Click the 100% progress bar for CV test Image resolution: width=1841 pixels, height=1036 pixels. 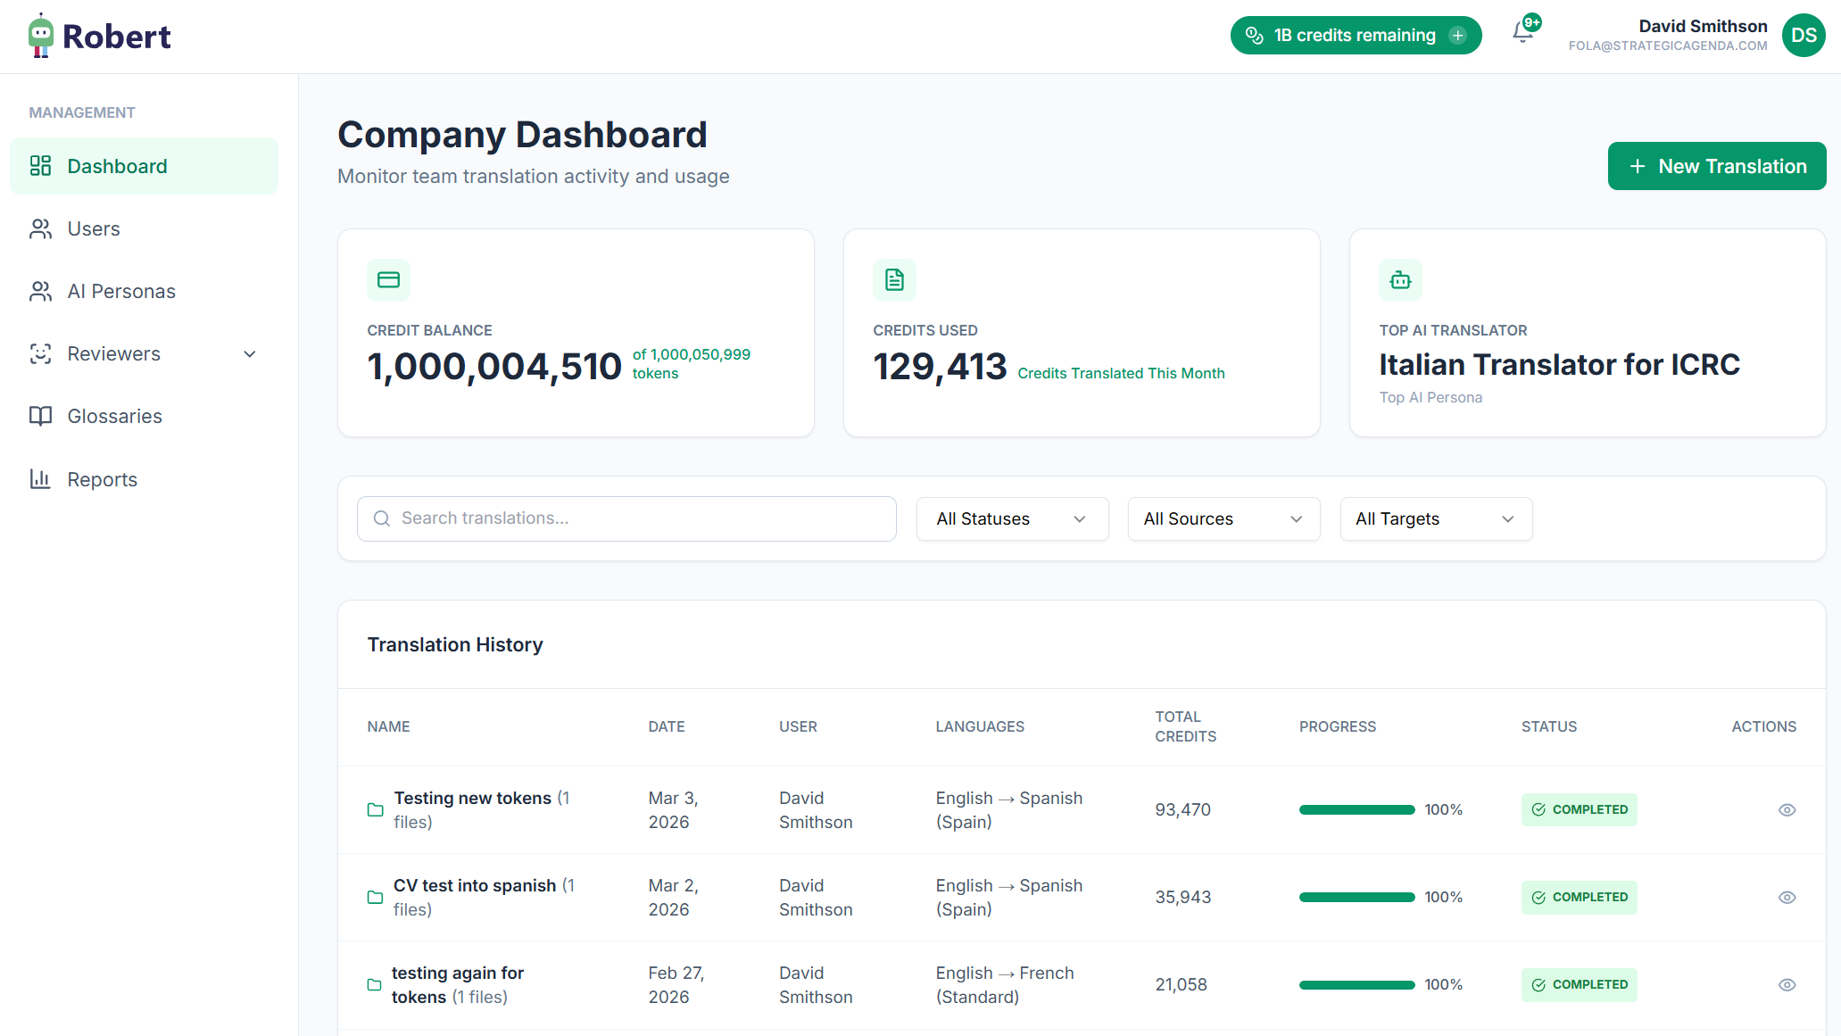point(1357,897)
